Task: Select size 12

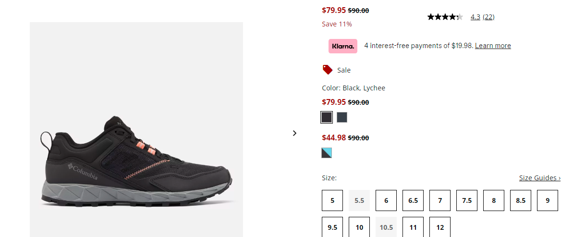Action: 440,227
